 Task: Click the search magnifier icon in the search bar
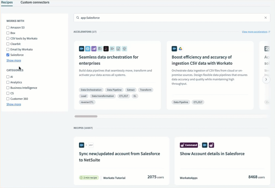pos(78,18)
